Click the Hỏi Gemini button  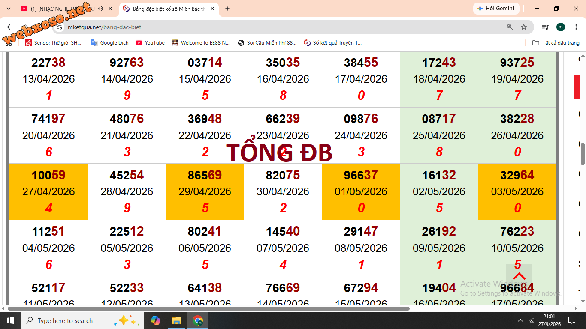point(496,9)
